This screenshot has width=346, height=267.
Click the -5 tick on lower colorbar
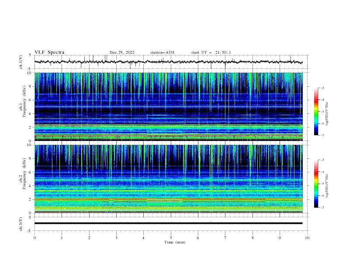click(x=322, y=184)
